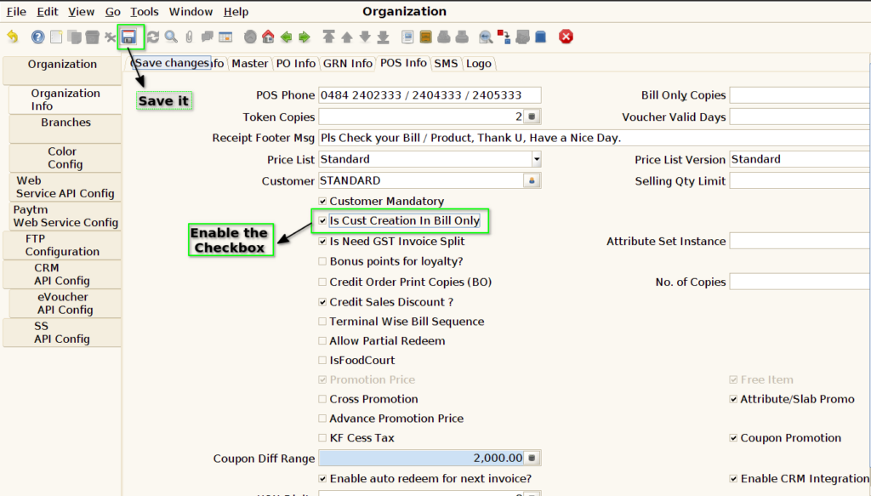Click the delete selected items X icon

(110, 37)
